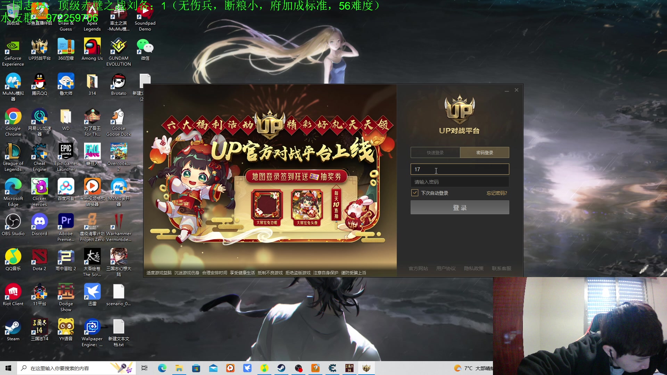The height and width of the screenshot is (375, 667).
Task: Toggle the 下次自动登录 checkbox
Action: pyautogui.click(x=414, y=193)
